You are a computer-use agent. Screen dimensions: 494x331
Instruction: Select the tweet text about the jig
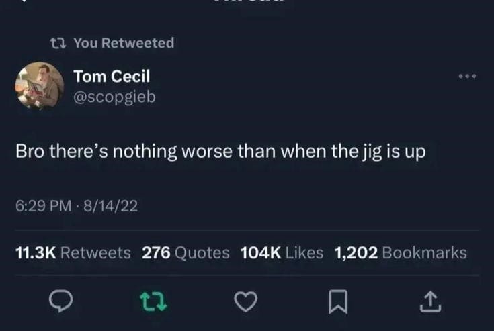coord(220,152)
